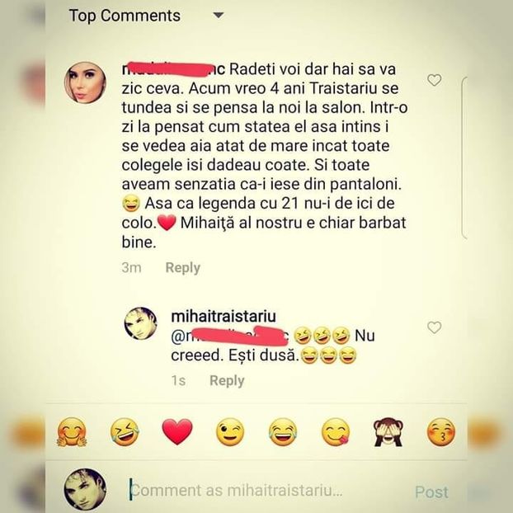This screenshot has height=513, width=513.
Task: Like the first comment with heart
Action: pos(435,80)
